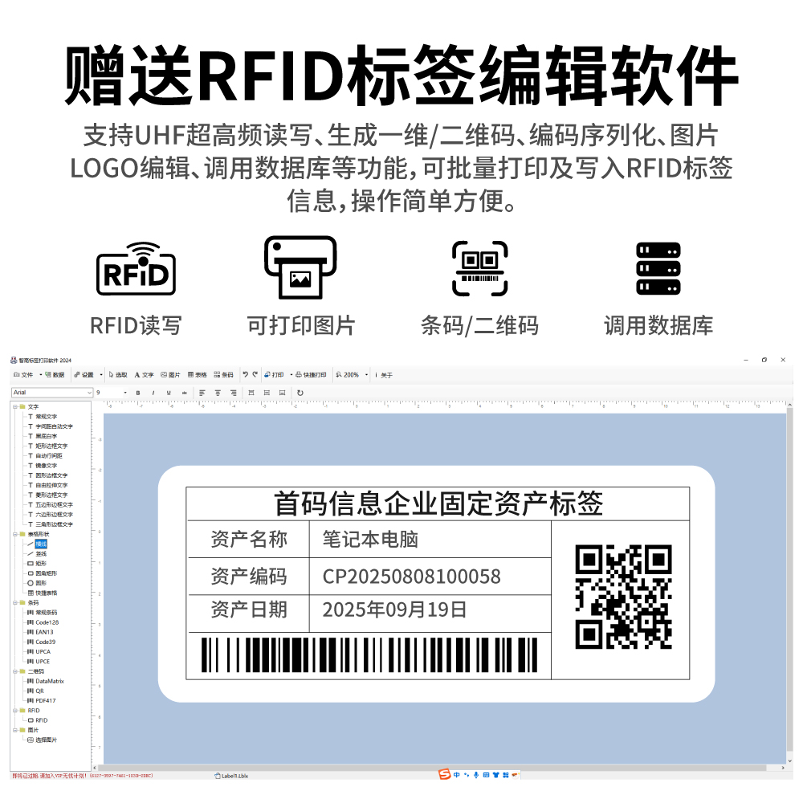Image resolution: width=803 pixels, height=803 pixels.
Task: Open the 200% zoom dropdown
Action: pos(353,374)
